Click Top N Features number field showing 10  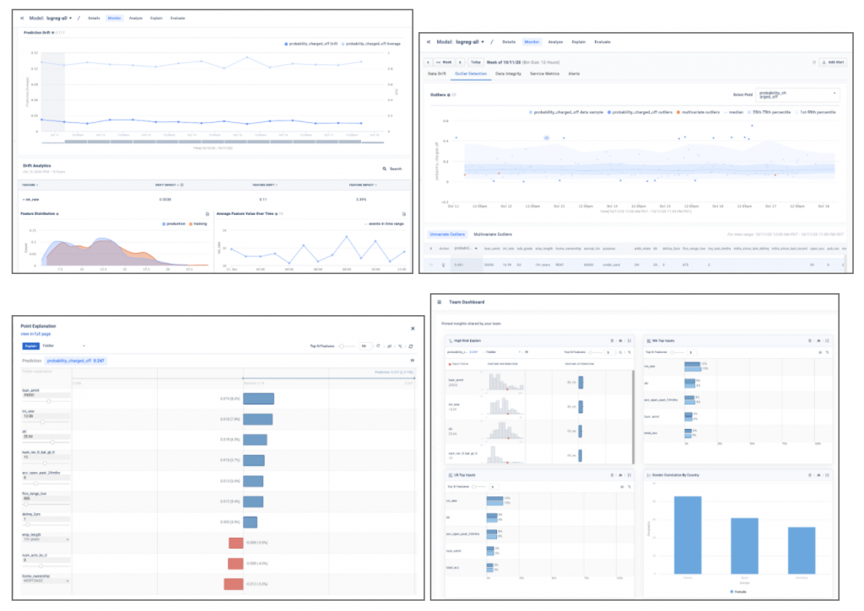click(365, 346)
